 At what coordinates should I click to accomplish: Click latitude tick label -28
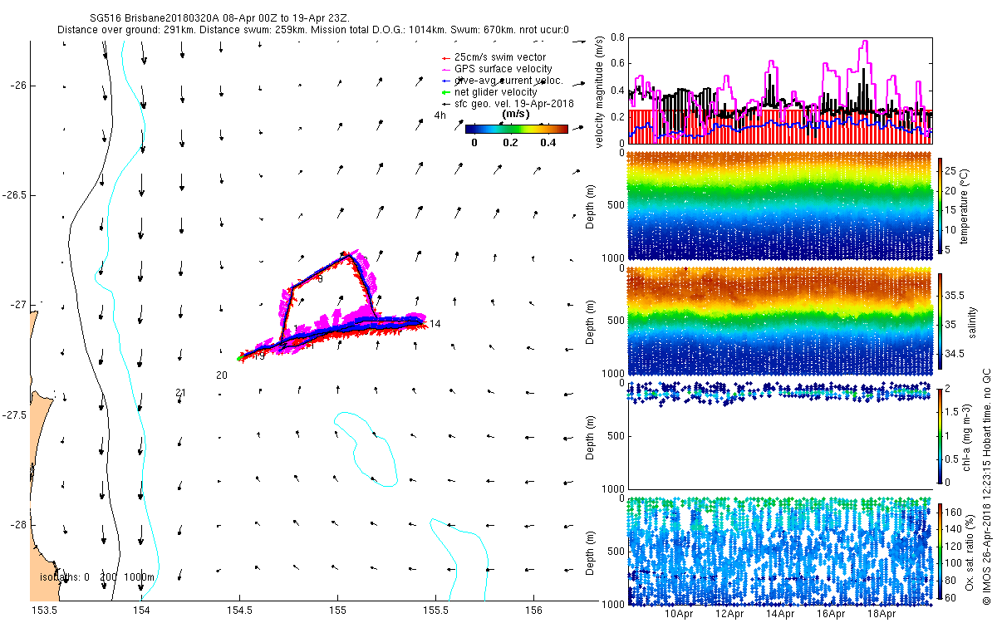19,525
